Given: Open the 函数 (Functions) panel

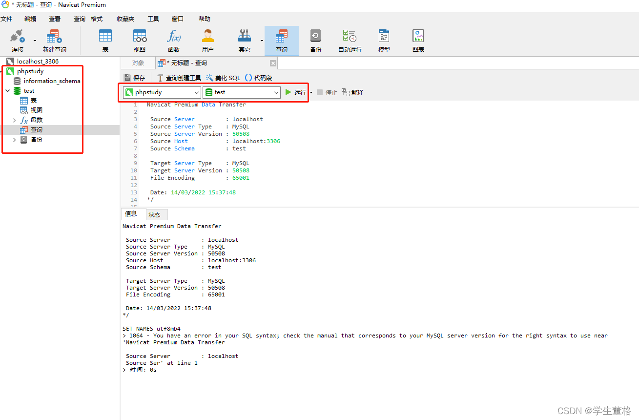Looking at the screenshot, I should pos(174,40).
